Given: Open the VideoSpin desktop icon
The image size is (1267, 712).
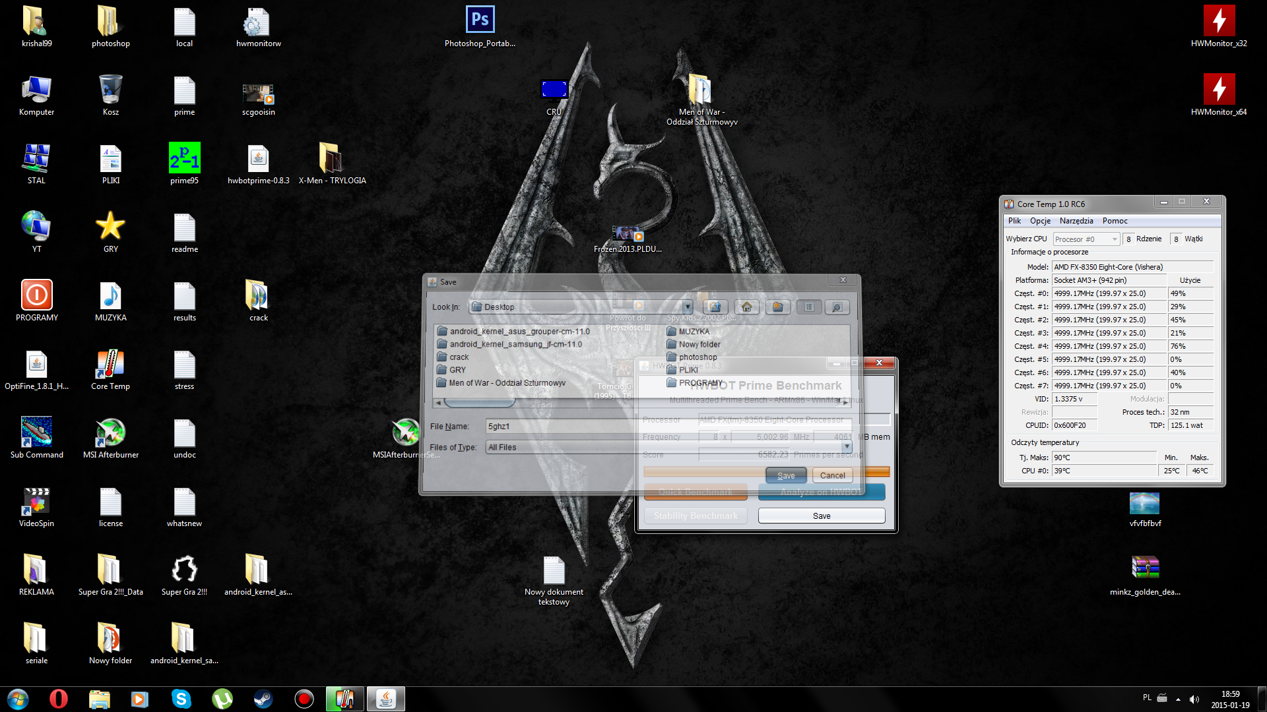Looking at the screenshot, I should tap(36, 507).
